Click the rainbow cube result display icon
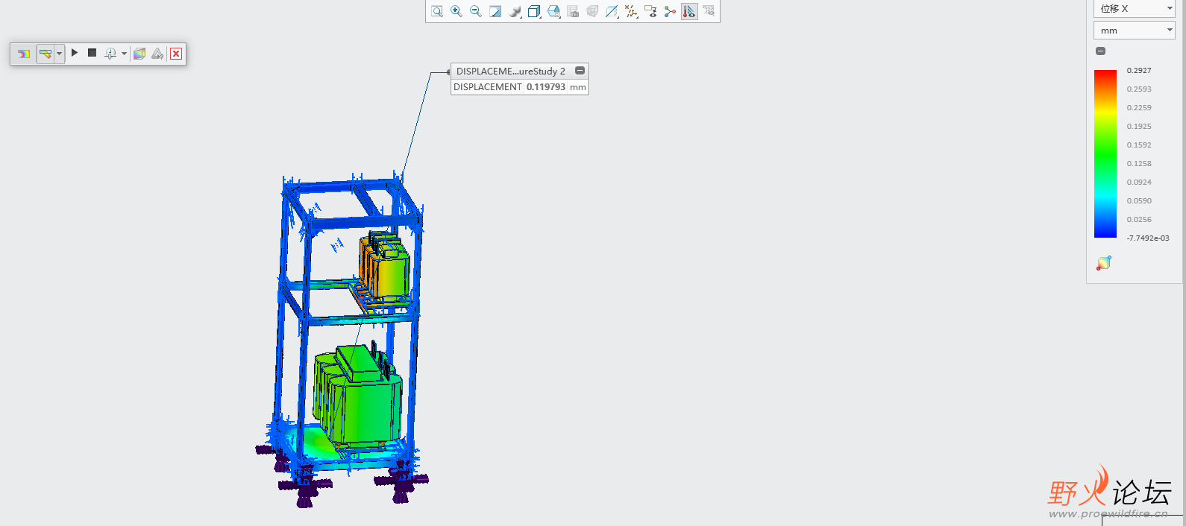Image resolution: width=1186 pixels, height=526 pixels. point(139,54)
